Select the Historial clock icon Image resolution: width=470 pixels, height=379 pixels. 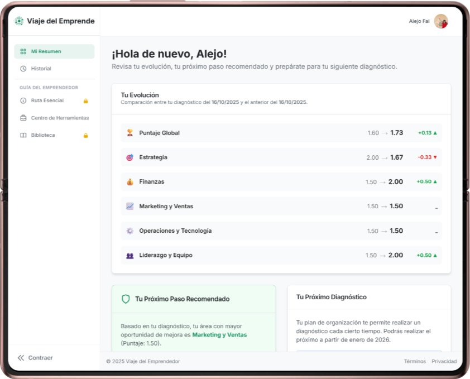click(22, 68)
